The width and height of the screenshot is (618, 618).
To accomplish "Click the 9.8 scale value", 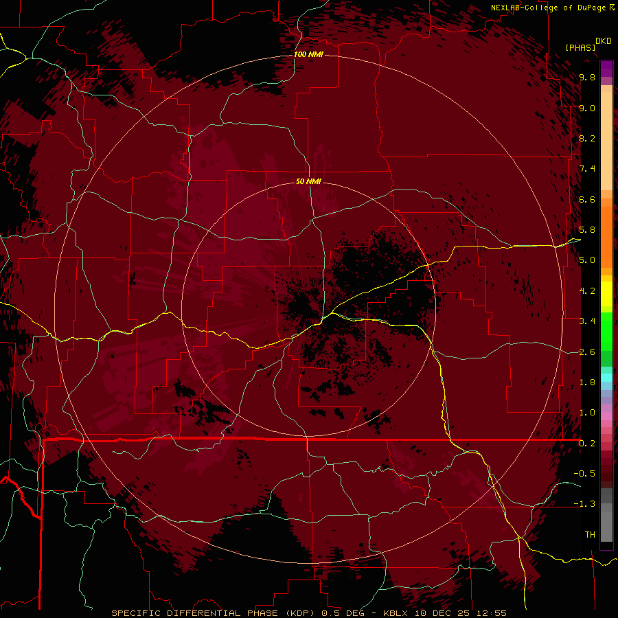I will pyautogui.click(x=587, y=77).
